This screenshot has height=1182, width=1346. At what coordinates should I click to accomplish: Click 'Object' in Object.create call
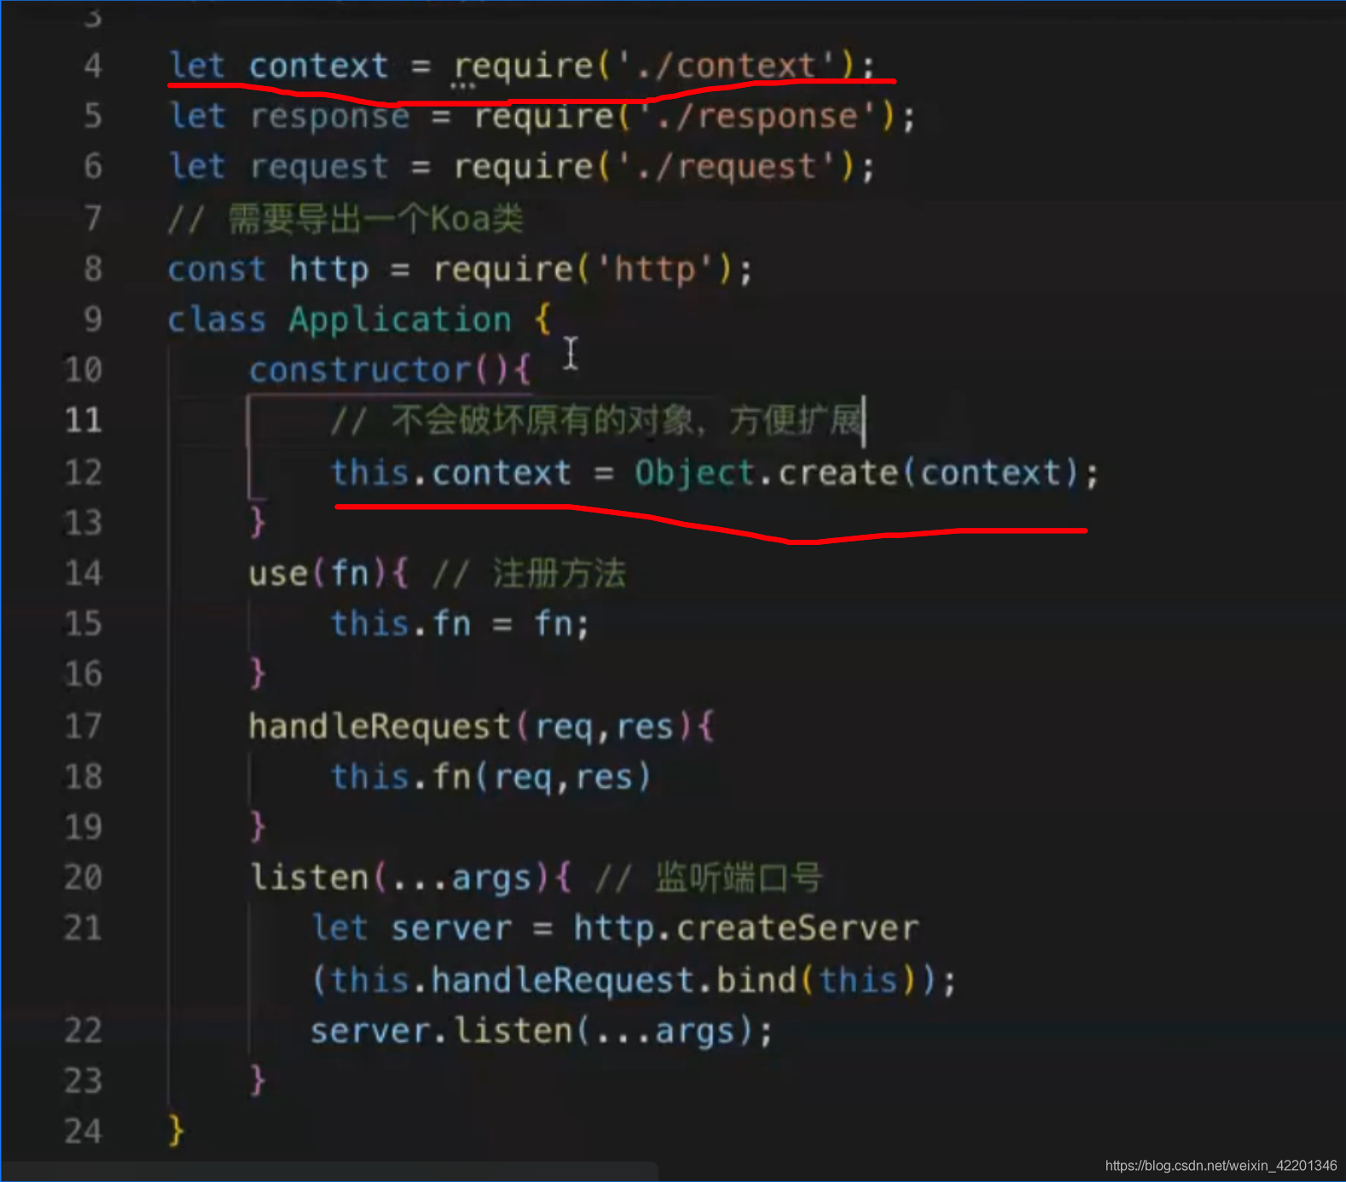coord(694,472)
